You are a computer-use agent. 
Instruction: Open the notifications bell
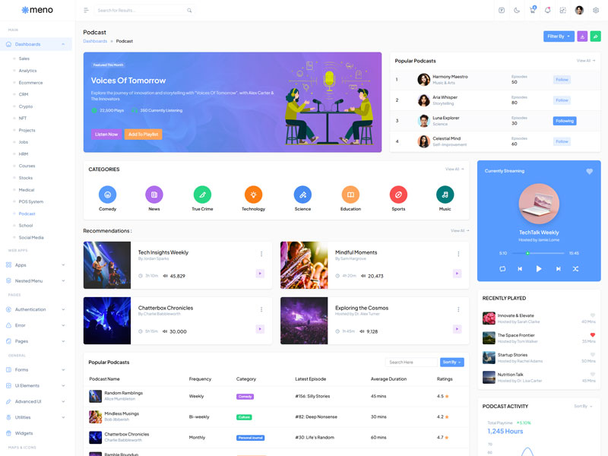[x=547, y=10]
